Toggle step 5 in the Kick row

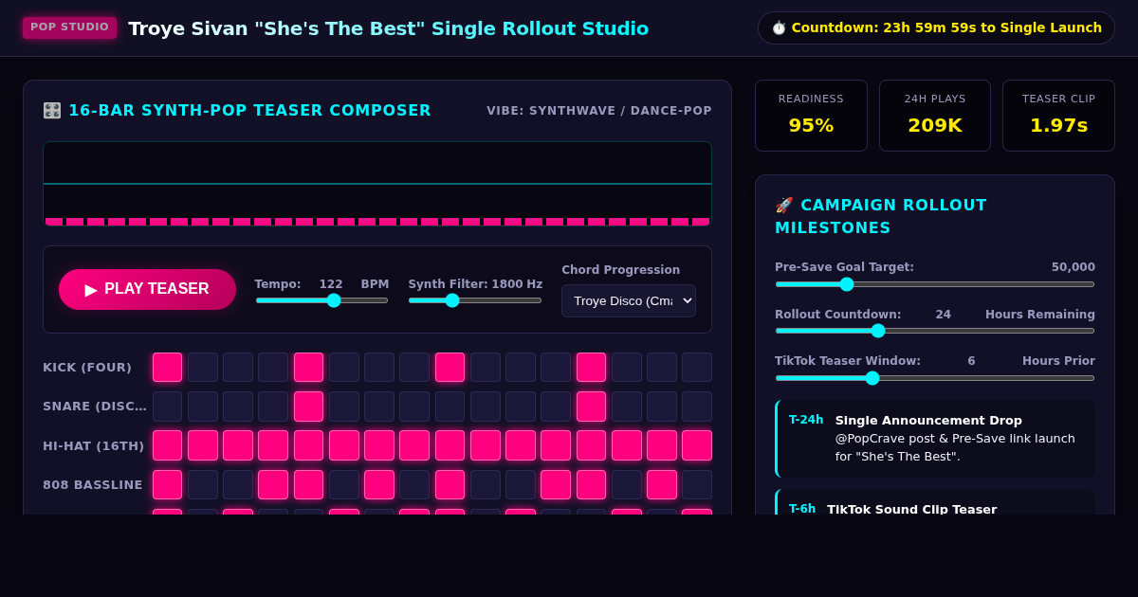(308, 368)
